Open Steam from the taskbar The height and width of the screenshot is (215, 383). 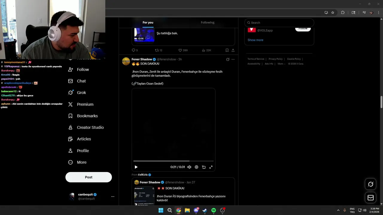pos(205,210)
